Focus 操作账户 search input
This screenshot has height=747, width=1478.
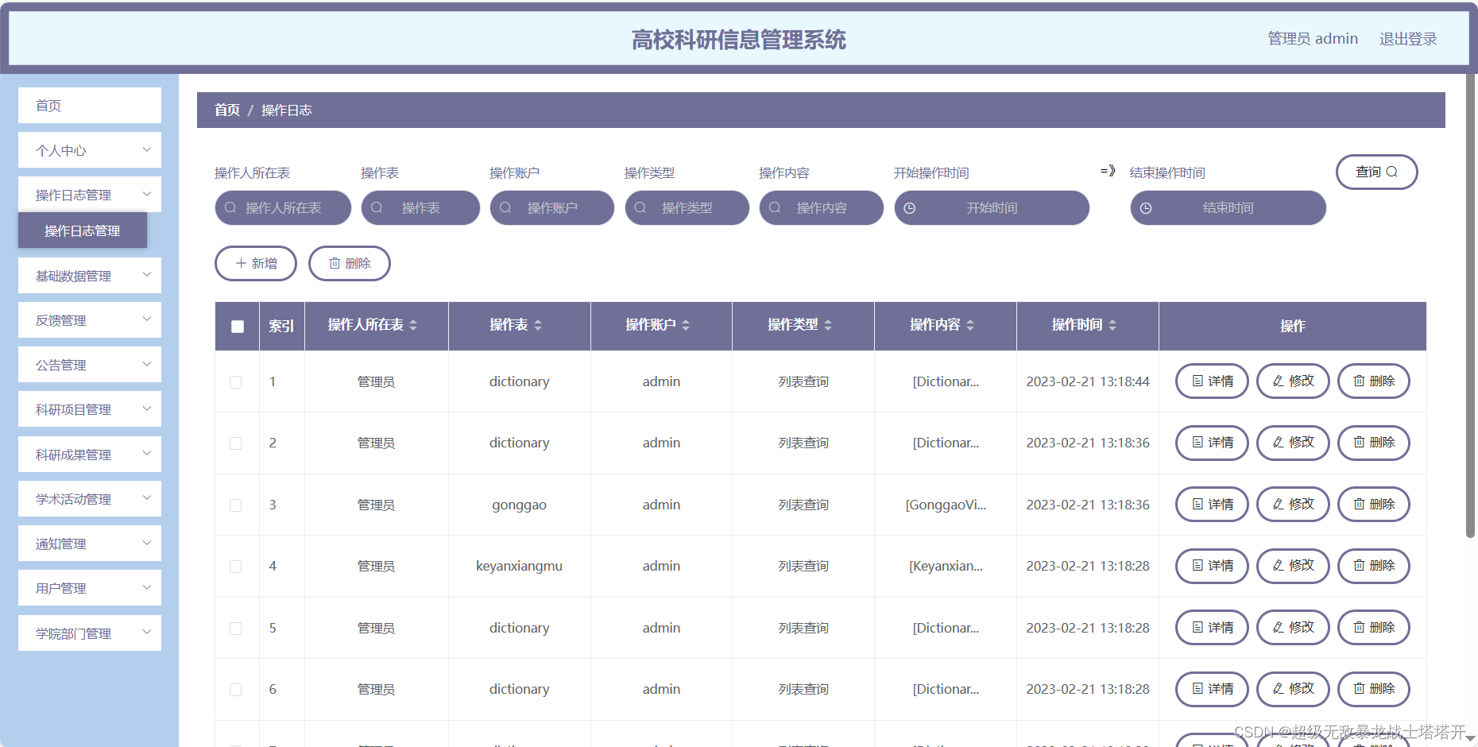point(552,207)
